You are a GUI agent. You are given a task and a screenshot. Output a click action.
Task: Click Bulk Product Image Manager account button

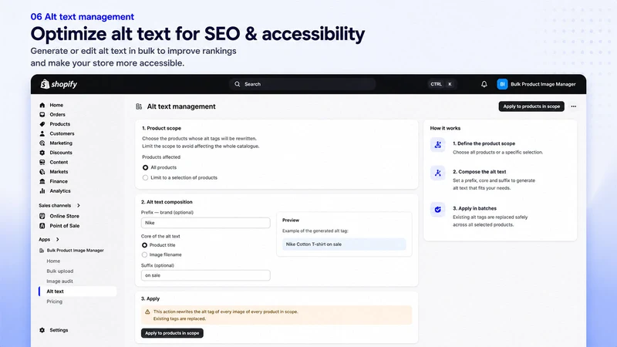point(537,84)
